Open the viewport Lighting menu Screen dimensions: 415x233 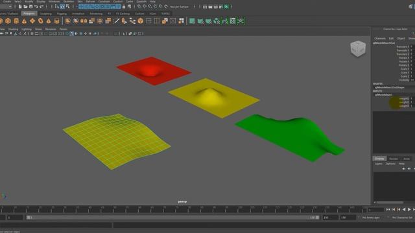(27, 29)
